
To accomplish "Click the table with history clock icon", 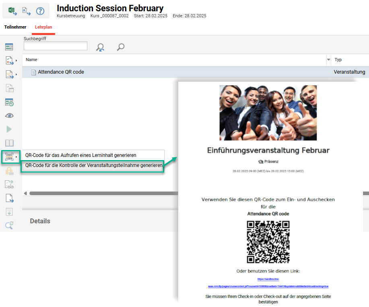I will (9, 102).
